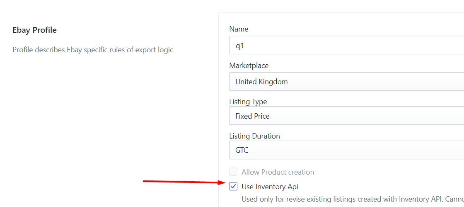Open the Listing Duration dropdown showing GTC
This screenshot has width=464, height=207.
coord(346,150)
